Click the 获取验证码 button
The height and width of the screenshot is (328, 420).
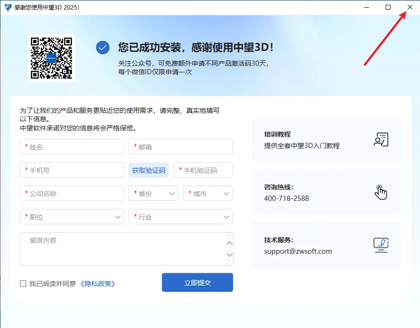tap(149, 170)
